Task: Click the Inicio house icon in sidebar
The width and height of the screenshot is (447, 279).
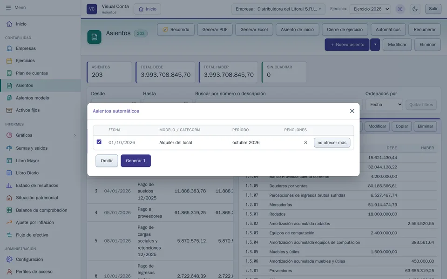Action: (9, 24)
